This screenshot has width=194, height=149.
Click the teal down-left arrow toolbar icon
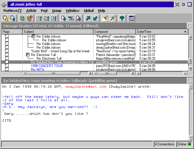(x=95, y=18)
